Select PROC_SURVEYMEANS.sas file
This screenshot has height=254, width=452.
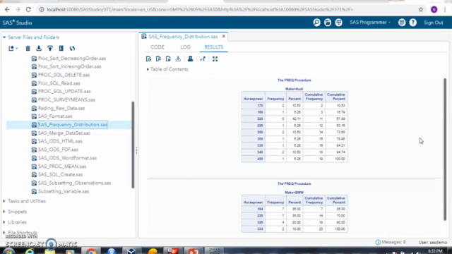pyautogui.click(x=66, y=99)
